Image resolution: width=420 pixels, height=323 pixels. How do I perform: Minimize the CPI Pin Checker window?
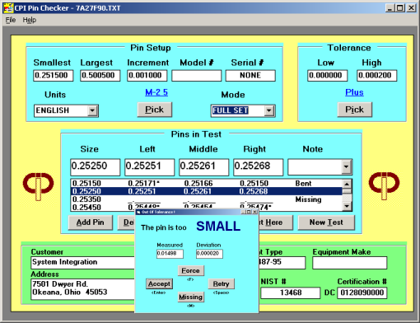[390, 8]
